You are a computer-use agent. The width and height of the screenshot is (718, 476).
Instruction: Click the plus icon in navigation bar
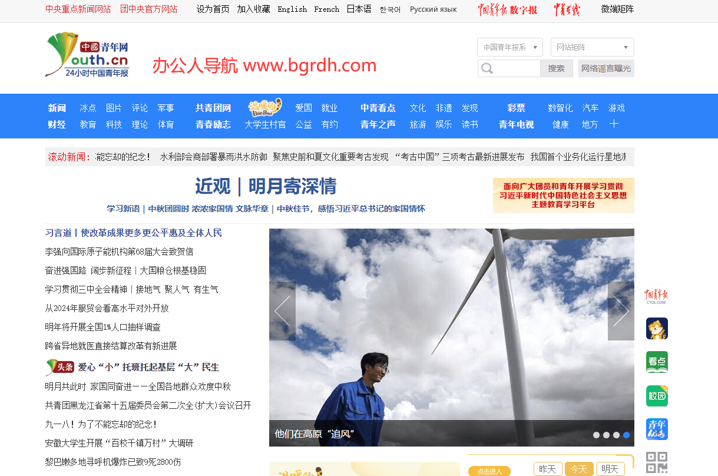(x=614, y=124)
